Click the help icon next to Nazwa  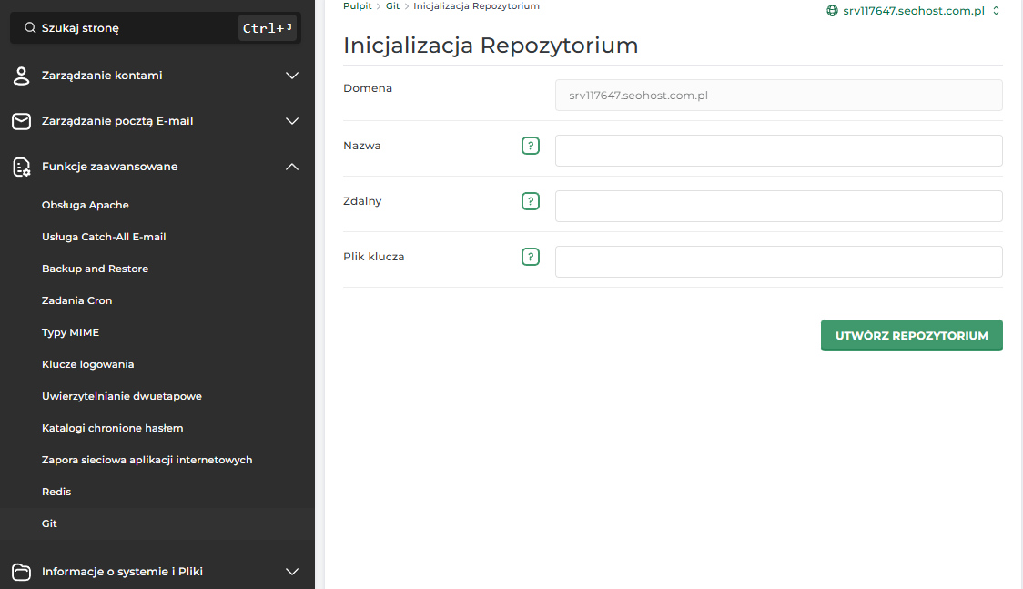531,146
